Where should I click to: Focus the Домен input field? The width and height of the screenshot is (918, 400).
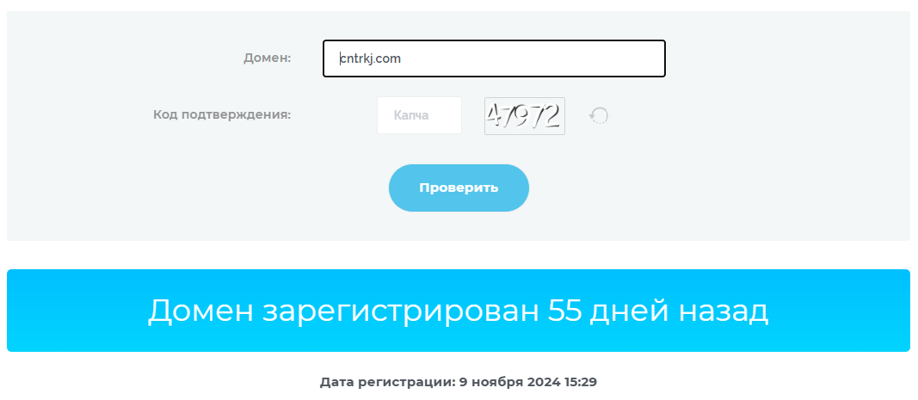pyautogui.click(x=494, y=58)
